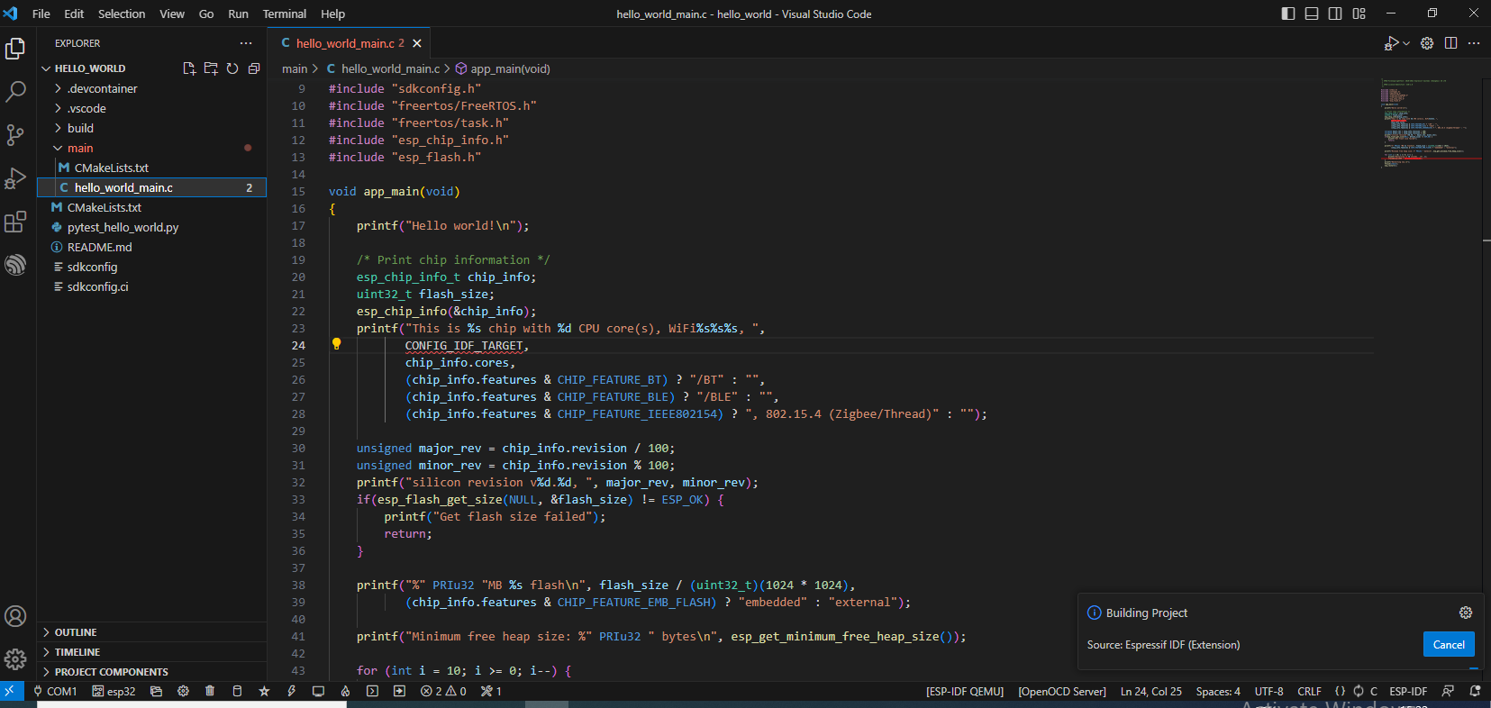Open the Explorer view in activity bar
1491x708 pixels.
tap(15, 49)
